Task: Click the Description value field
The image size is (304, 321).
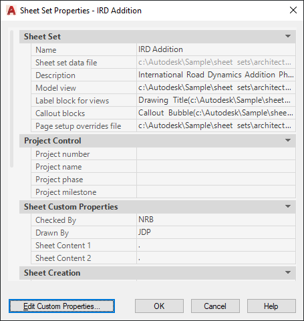Action: pyautogui.click(x=216, y=75)
